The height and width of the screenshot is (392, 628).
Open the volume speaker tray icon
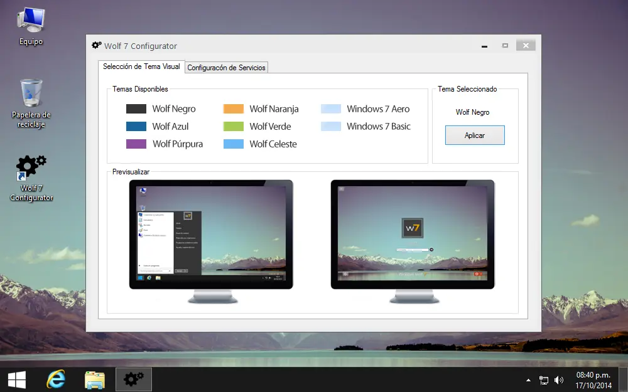coord(559,380)
